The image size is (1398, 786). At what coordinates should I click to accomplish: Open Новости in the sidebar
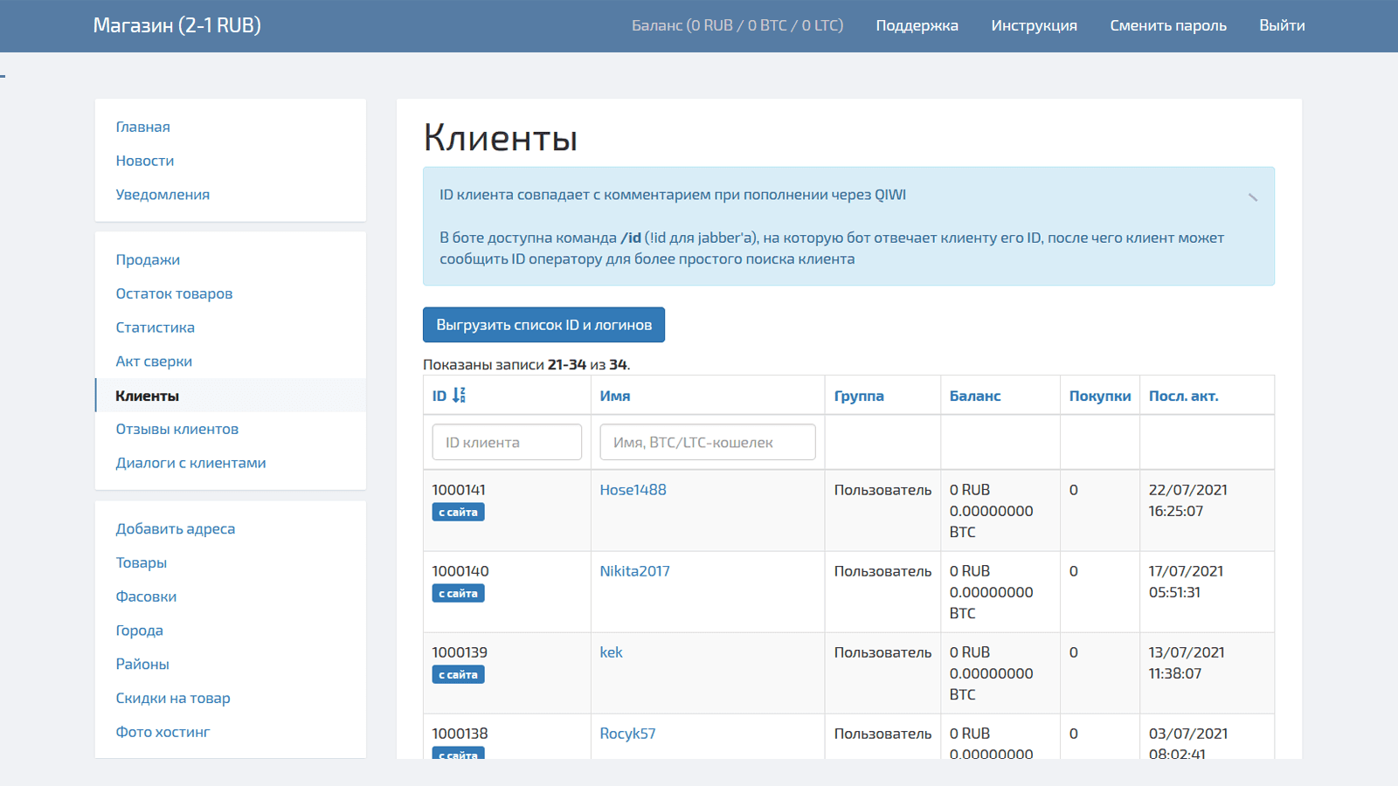(145, 161)
